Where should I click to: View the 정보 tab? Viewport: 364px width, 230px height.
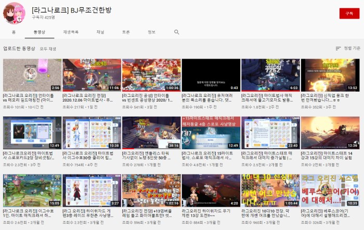coord(152,32)
